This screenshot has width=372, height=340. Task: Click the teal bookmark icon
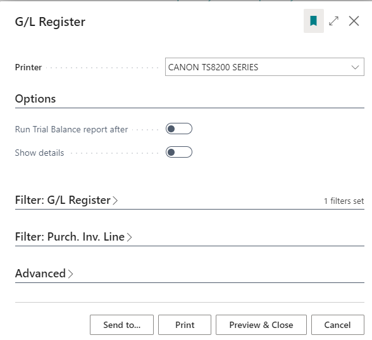click(x=313, y=21)
